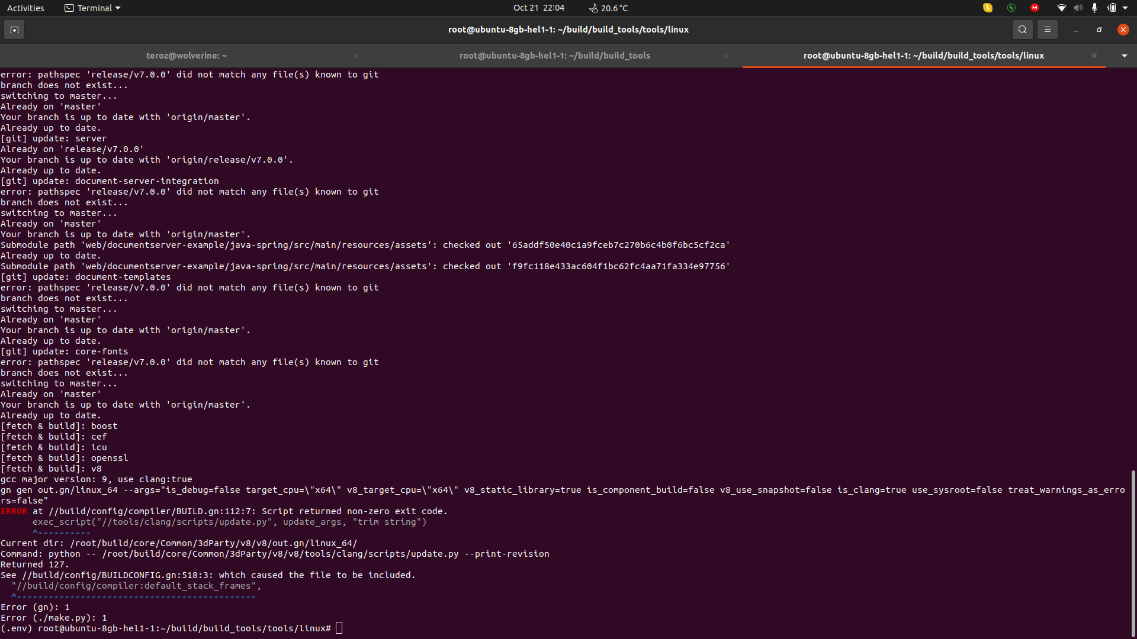
Task: Switch to the teroz@wolverine tab
Action: point(187,55)
